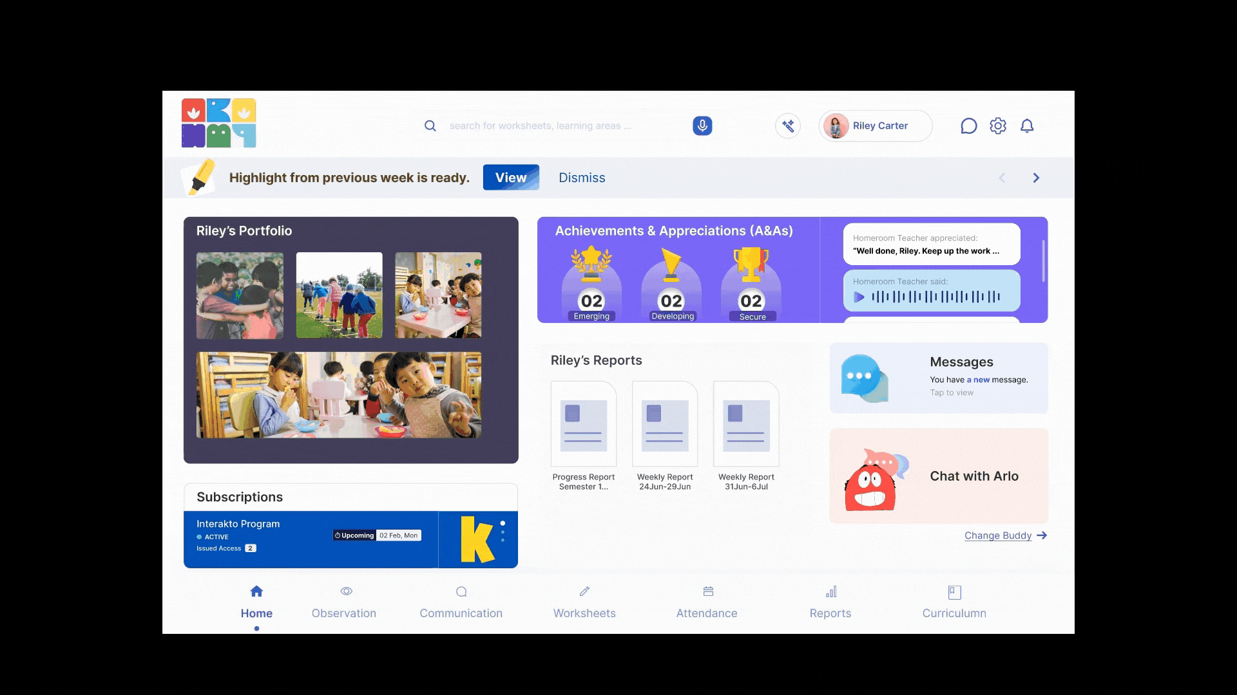Viewport: 1237px width, 695px height.
Task: Open the Riley Carter profile selector
Action: coord(875,125)
